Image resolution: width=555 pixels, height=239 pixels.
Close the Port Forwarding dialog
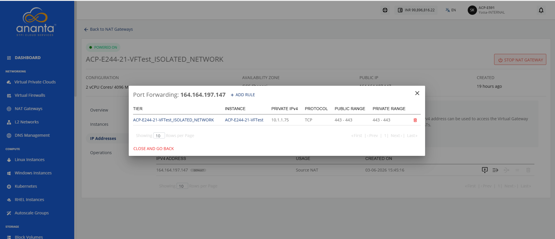click(x=417, y=93)
